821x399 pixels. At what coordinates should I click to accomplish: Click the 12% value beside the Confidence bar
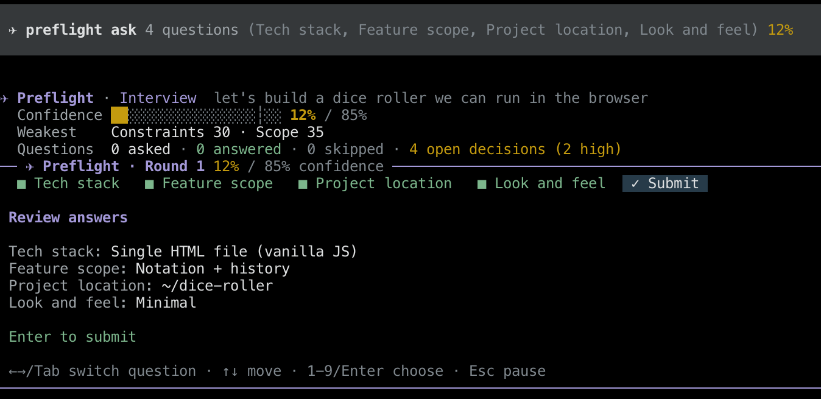pyautogui.click(x=303, y=115)
